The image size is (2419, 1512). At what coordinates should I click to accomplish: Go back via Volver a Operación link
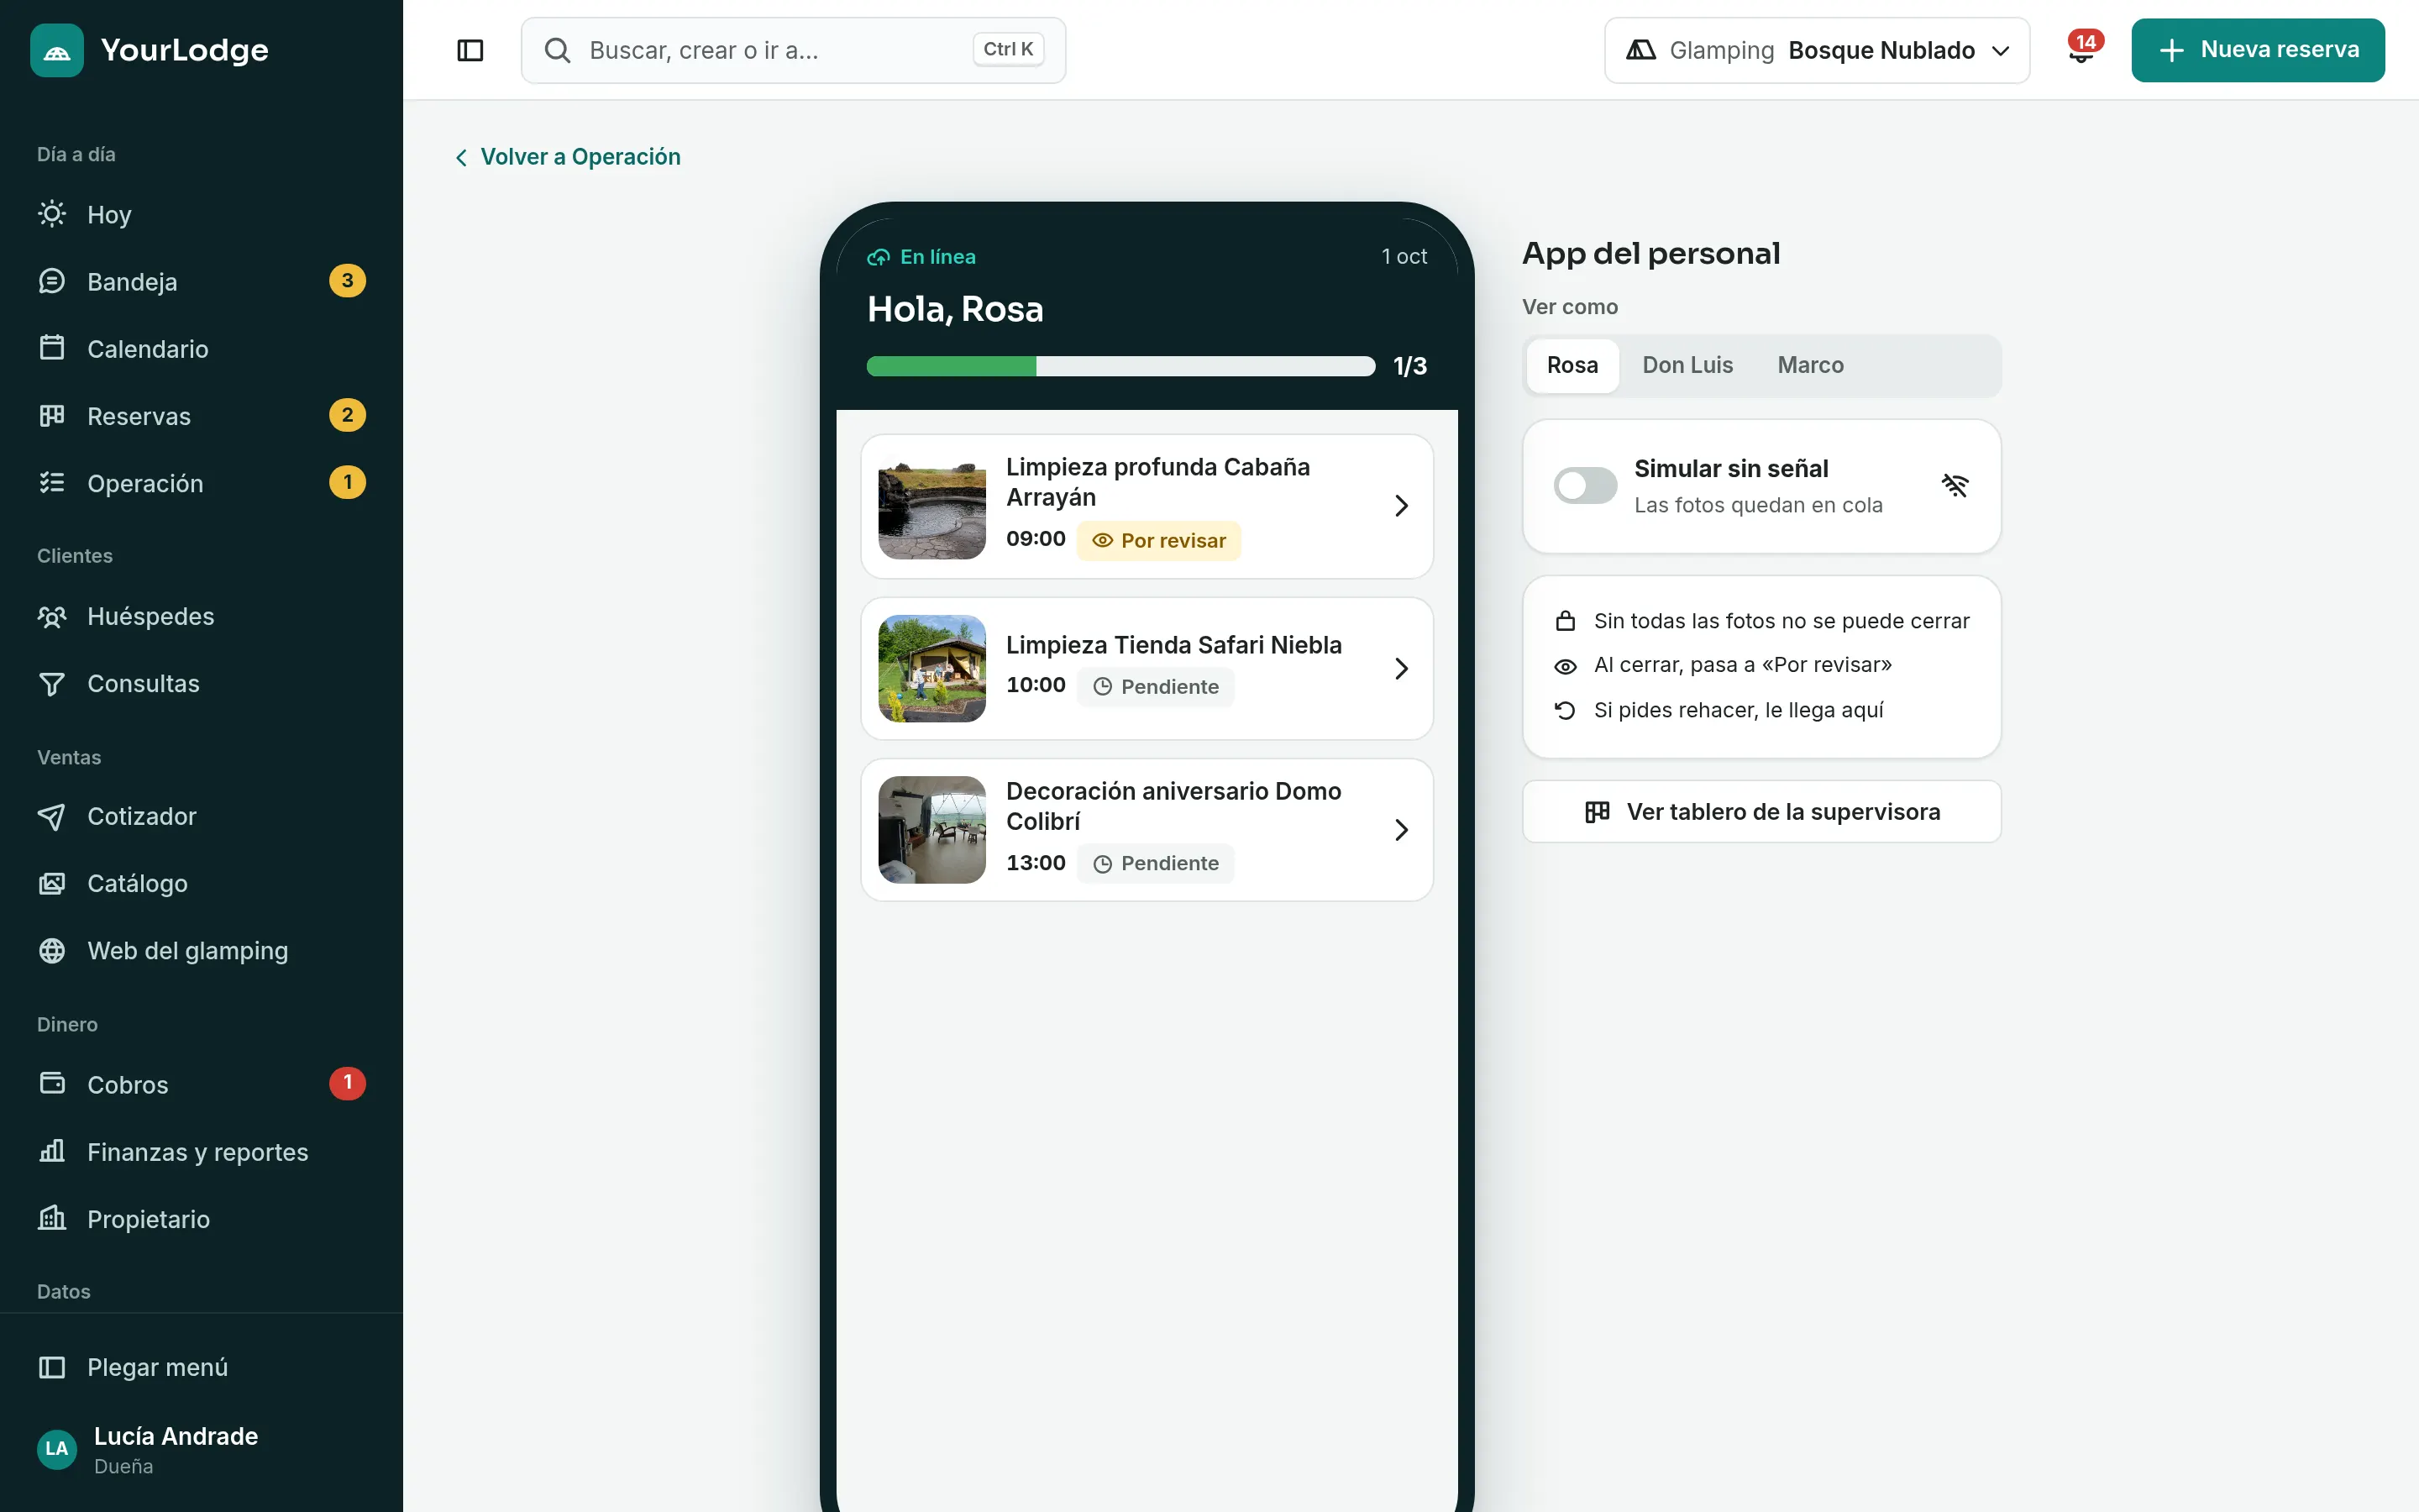click(x=568, y=157)
